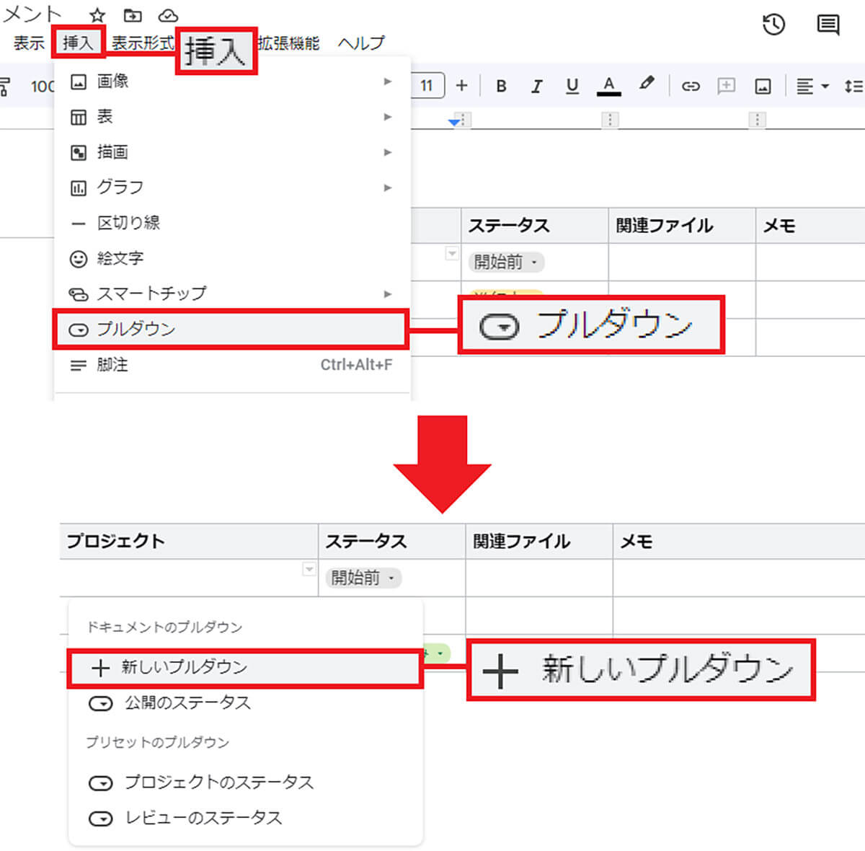Image resolution: width=865 pixels, height=851 pixels.
Task: Open the 挿入 menu in the menu bar
Action: (x=78, y=43)
